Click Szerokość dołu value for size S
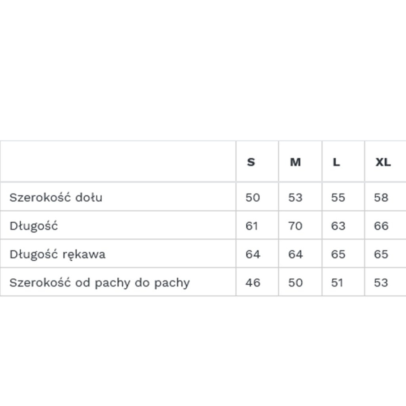Viewport: 406px width, 406px height. pyautogui.click(x=253, y=197)
